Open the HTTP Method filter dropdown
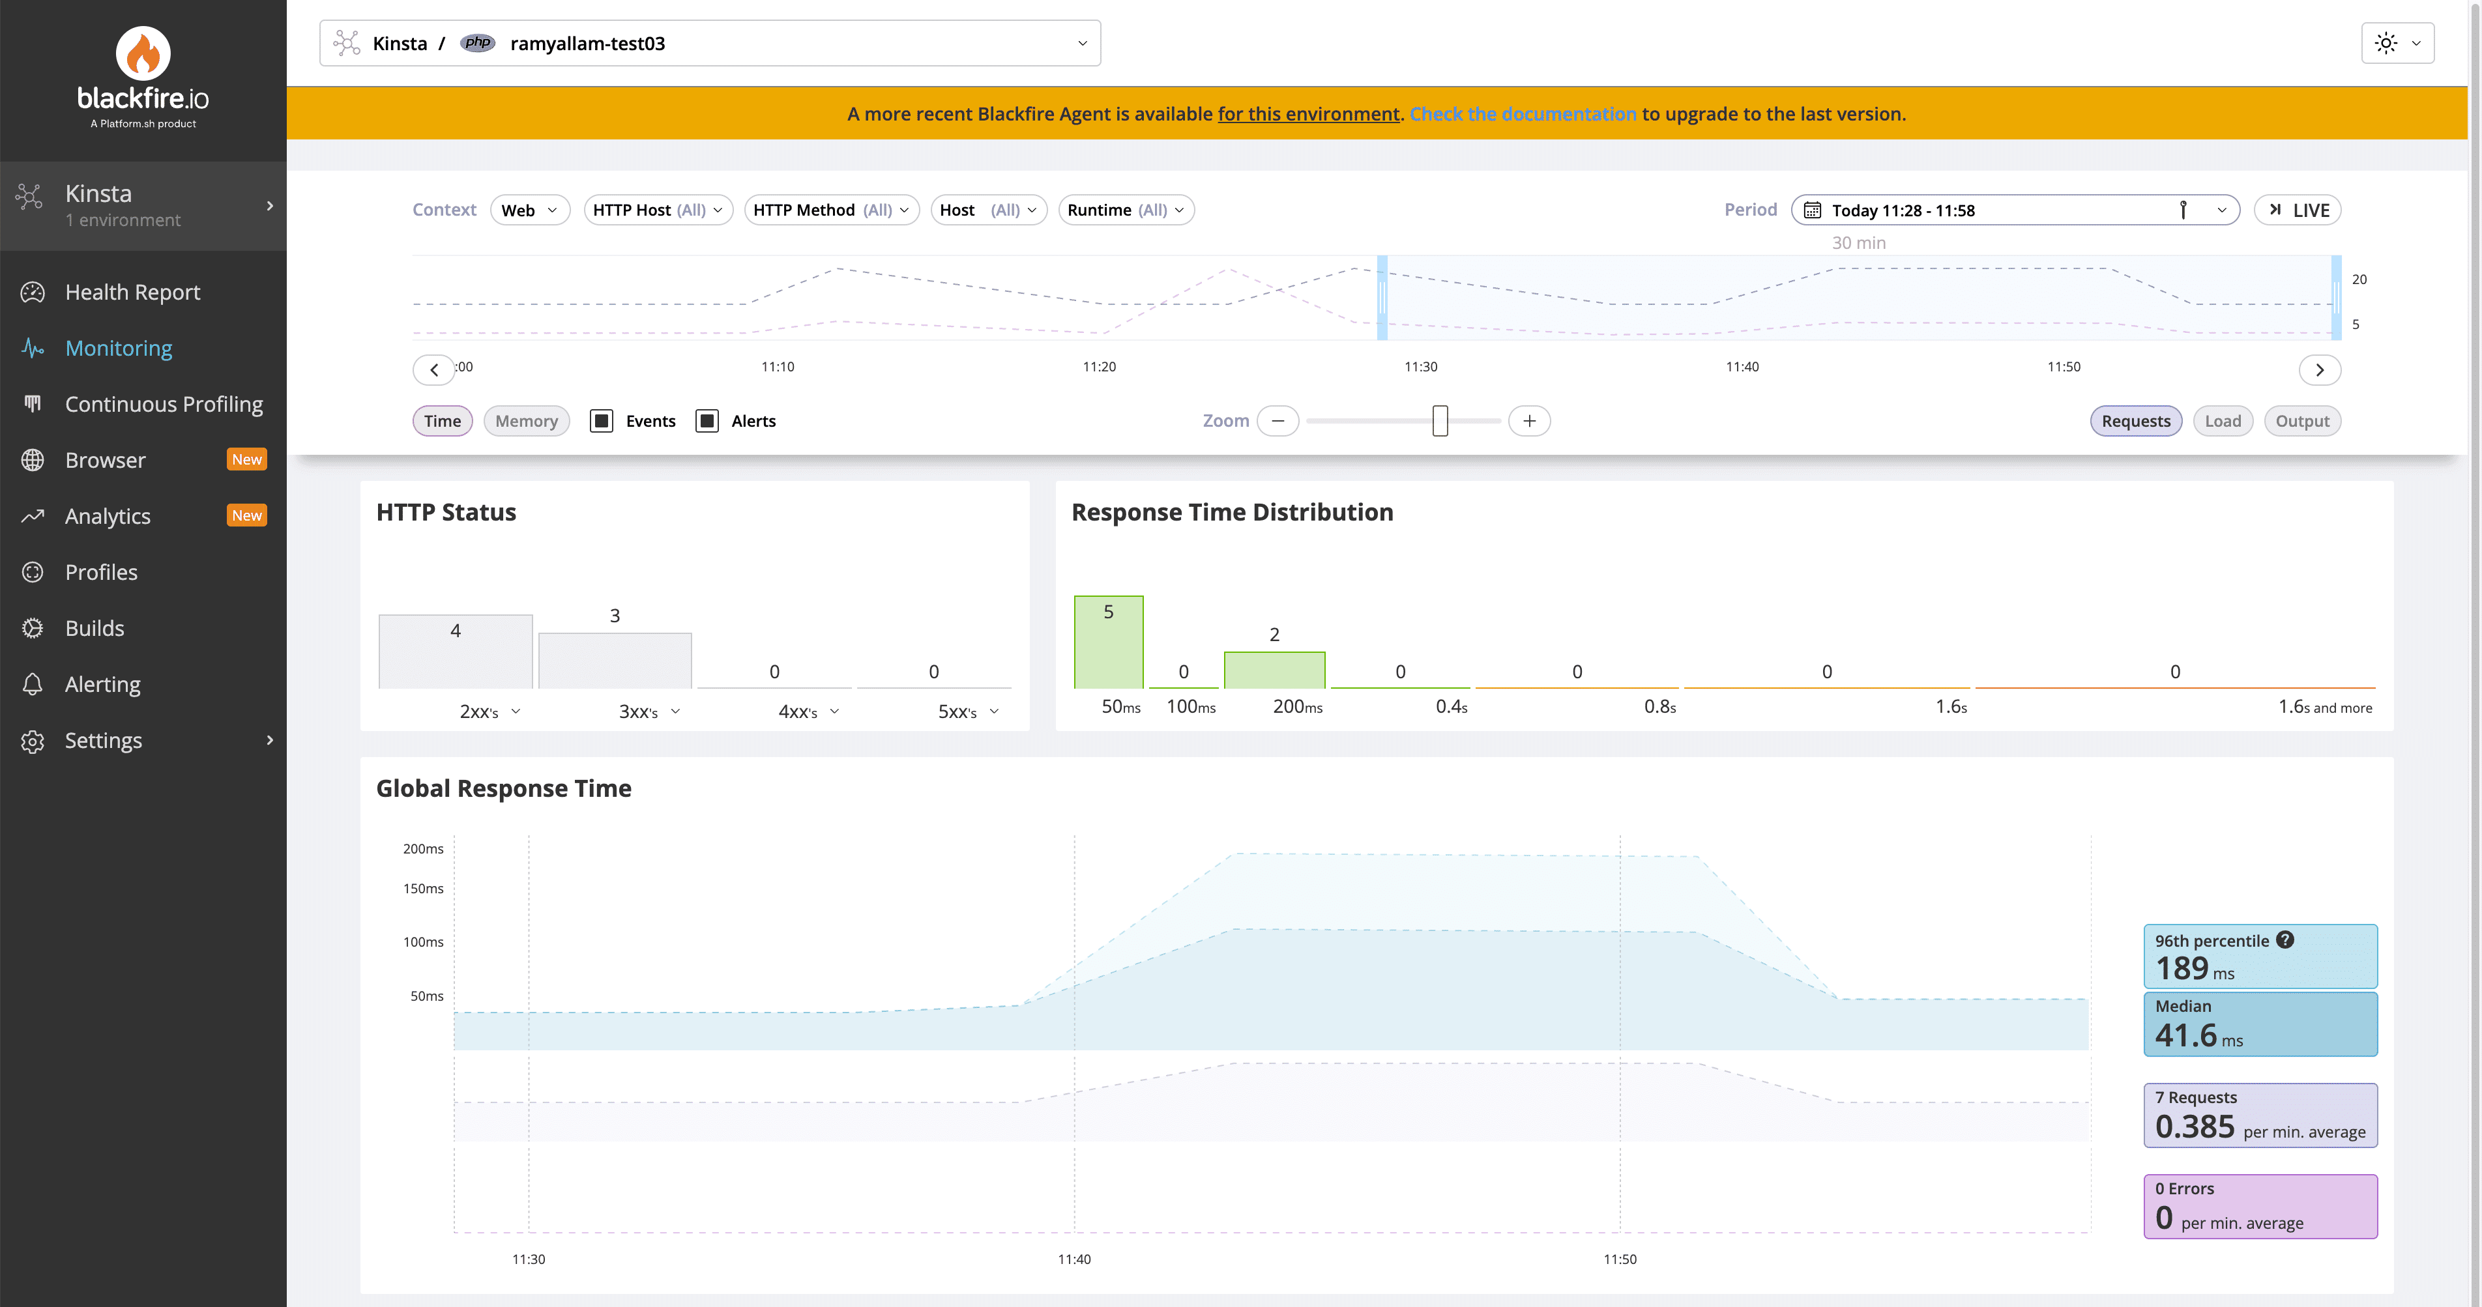Image resolution: width=2482 pixels, height=1307 pixels. click(x=830, y=209)
